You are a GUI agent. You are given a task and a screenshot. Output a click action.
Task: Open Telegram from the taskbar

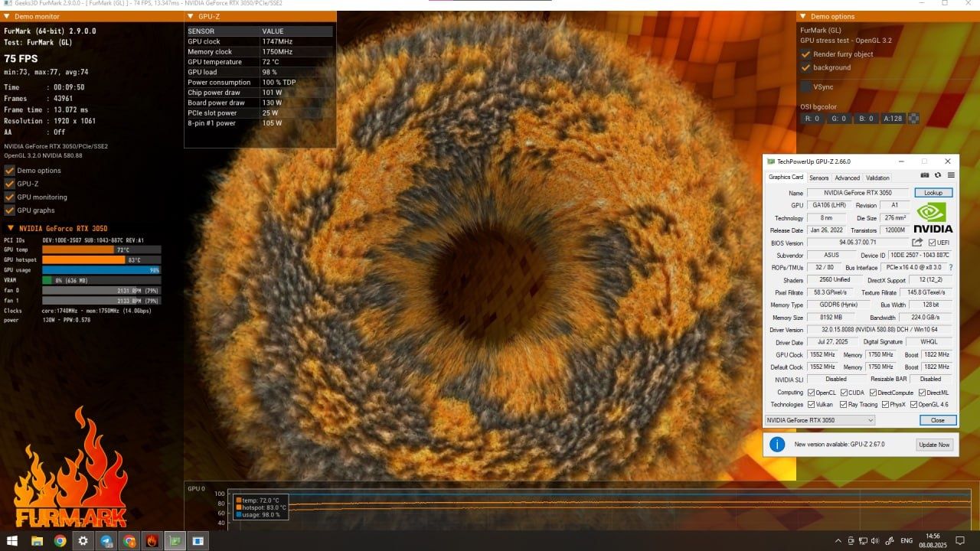pyautogui.click(x=106, y=541)
